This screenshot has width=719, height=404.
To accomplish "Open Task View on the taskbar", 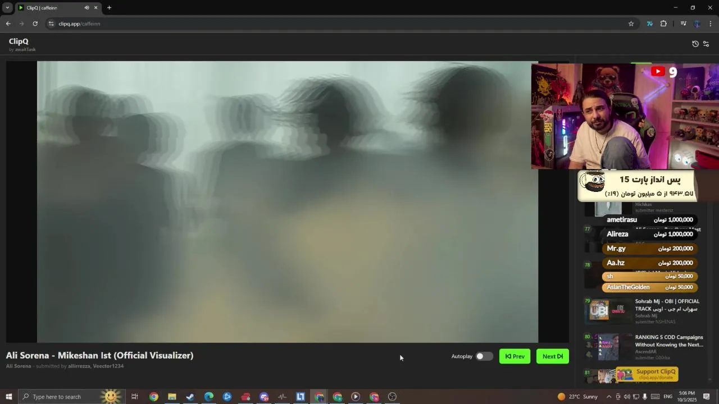I will pos(135,397).
